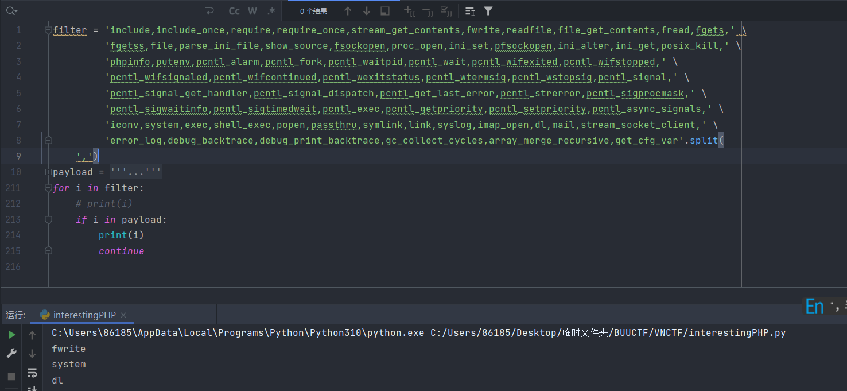Viewport: 847px width, 391px height.
Task: Click the python.exe path in console output
Action: [x=238, y=333]
